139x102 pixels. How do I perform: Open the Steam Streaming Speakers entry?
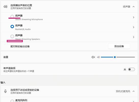tap(69, 37)
